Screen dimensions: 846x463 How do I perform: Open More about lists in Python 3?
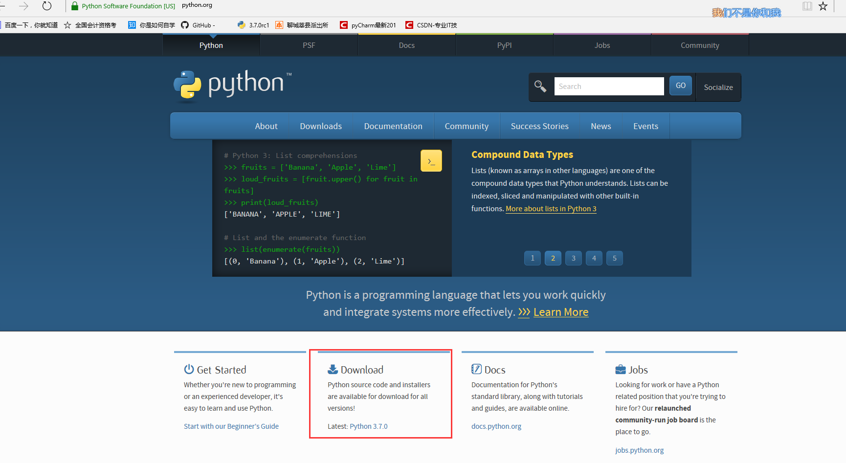click(x=551, y=209)
